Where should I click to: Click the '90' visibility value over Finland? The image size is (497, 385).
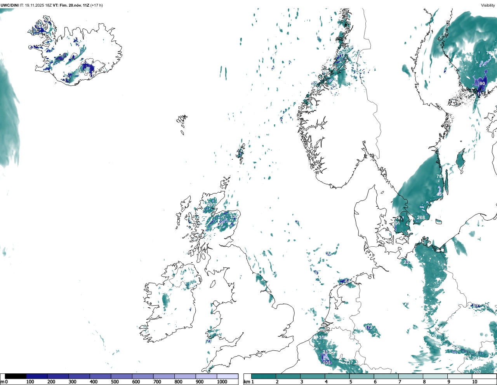[482, 84]
